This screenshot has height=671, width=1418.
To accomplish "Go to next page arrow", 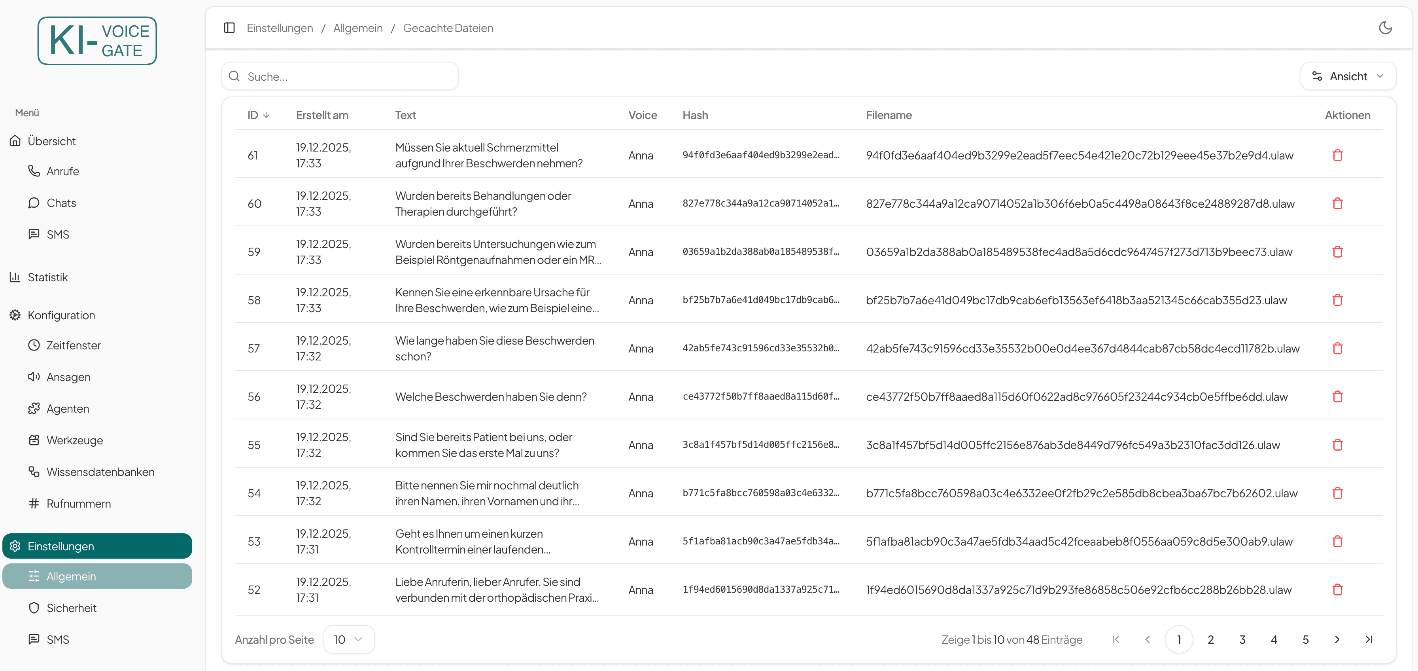I will [x=1337, y=639].
